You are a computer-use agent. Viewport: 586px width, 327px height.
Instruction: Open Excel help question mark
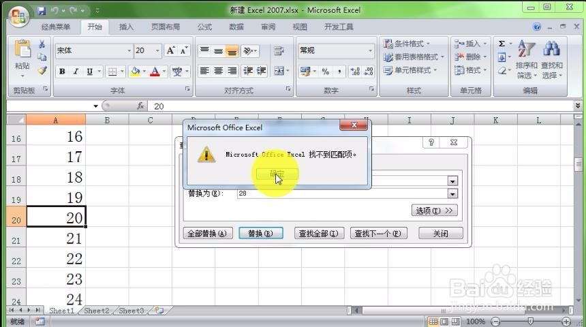click(537, 27)
